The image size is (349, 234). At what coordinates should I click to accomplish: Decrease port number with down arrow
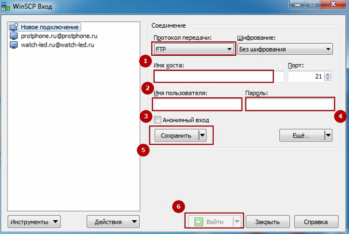click(x=328, y=79)
